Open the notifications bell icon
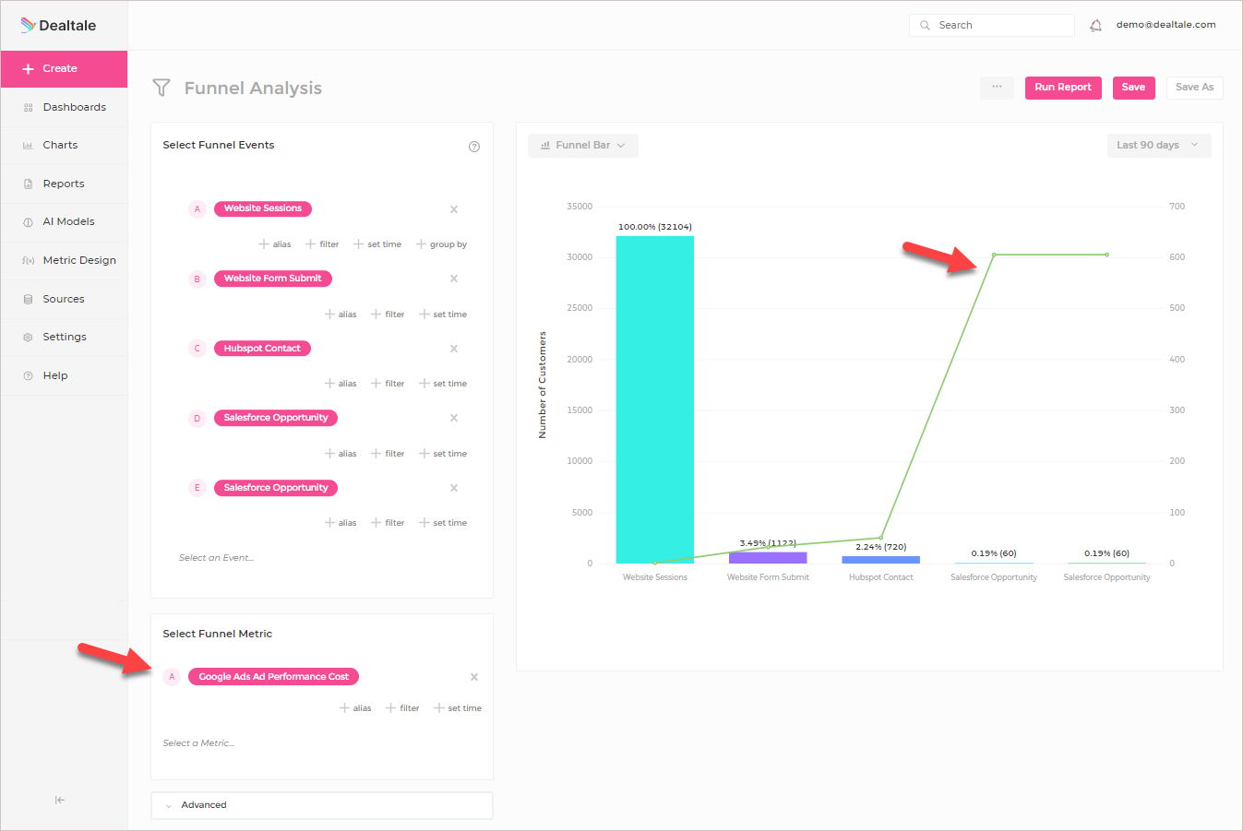 [1095, 26]
